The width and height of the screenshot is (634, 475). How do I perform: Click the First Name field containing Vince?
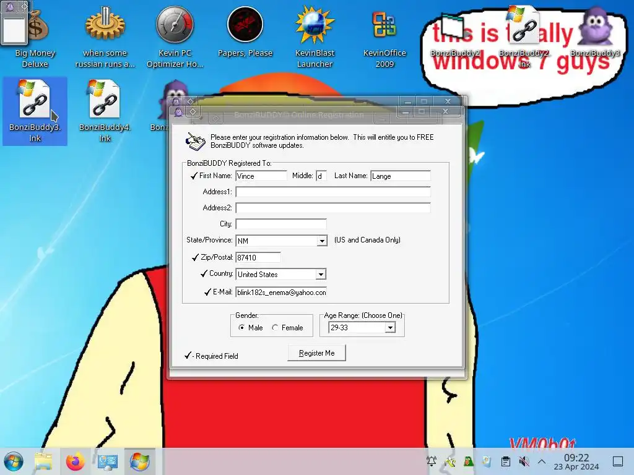coord(261,176)
